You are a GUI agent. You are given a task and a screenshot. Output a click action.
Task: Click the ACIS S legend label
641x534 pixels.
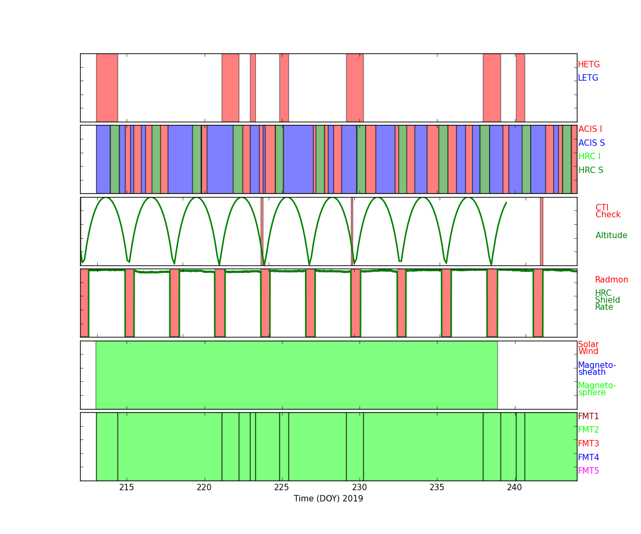pos(591,143)
